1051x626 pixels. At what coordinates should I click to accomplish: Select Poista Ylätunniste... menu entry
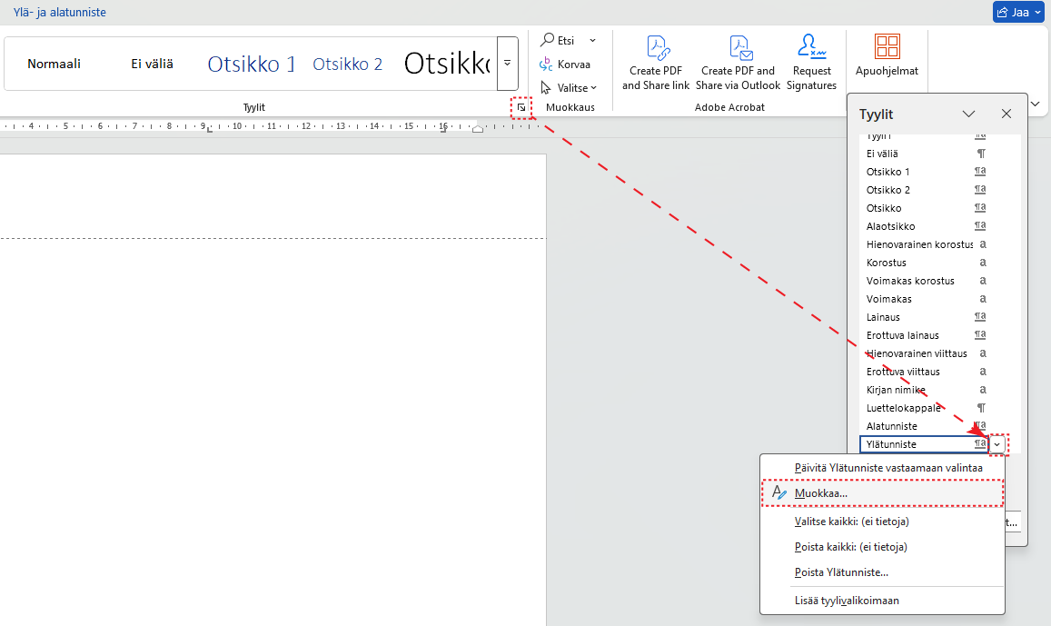tap(840, 572)
